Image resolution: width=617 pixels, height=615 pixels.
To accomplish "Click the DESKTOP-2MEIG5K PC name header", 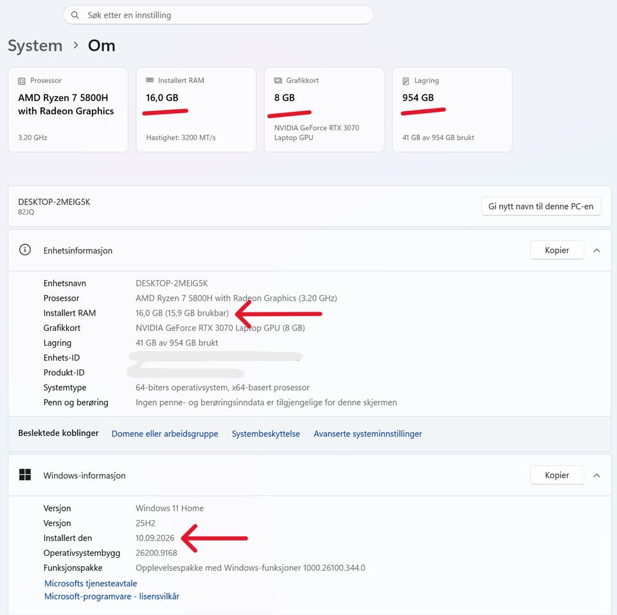I will [54, 202].
